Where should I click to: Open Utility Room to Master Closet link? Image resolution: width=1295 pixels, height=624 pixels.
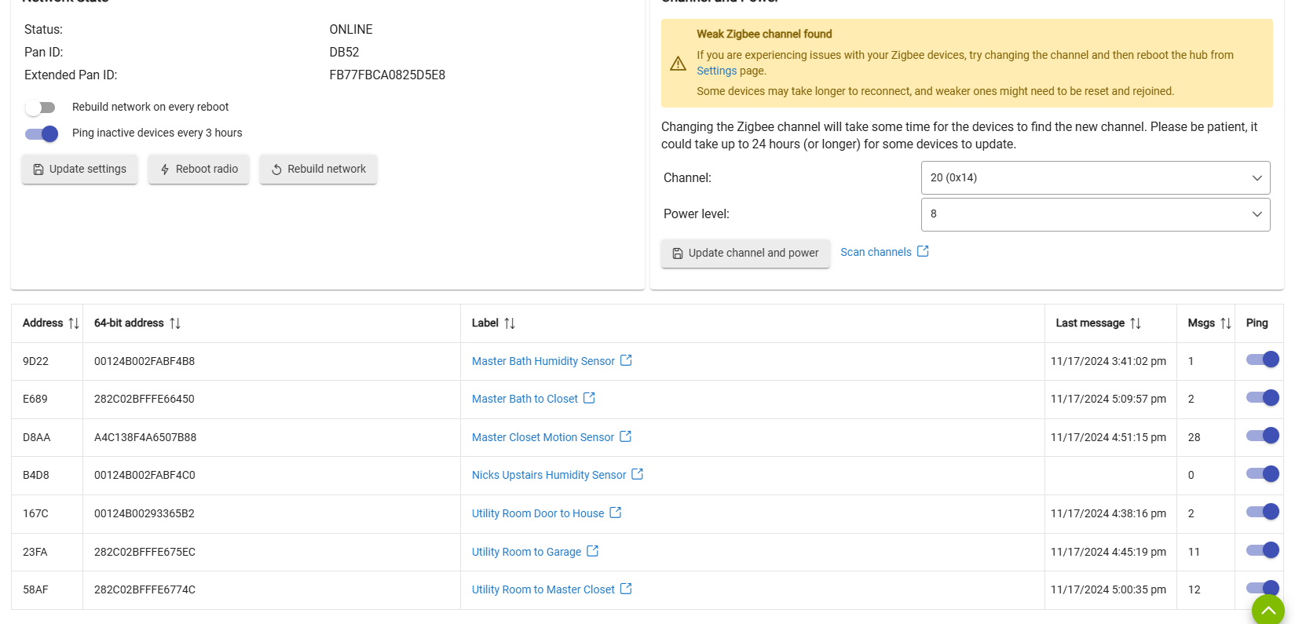click(543, 589)
